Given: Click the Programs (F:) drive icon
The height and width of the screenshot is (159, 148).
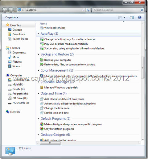Looking at the screenshot, I should tap(10, 94).
